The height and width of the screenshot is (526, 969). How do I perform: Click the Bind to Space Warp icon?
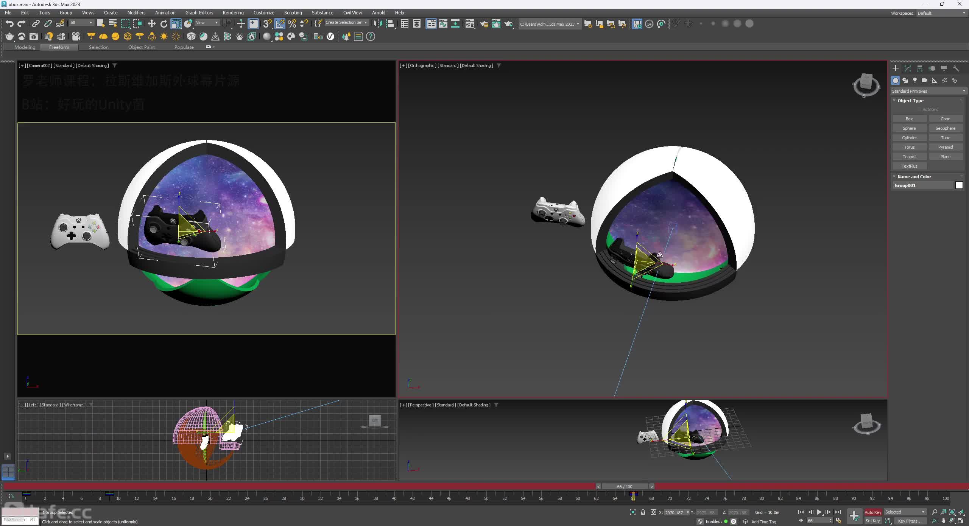(x=60, y=24)
